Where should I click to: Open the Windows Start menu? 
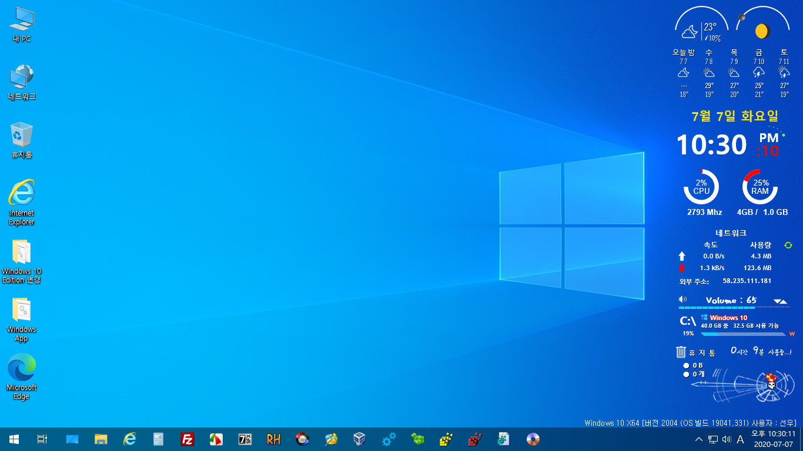click(14, 439)
